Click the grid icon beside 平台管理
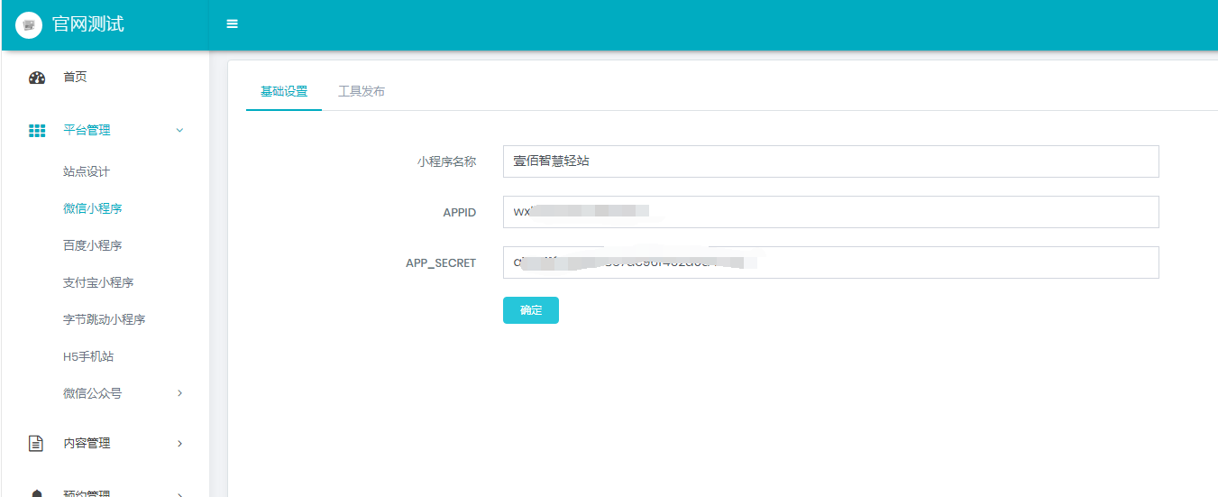The image size is (1218, 497). (37, 131)
